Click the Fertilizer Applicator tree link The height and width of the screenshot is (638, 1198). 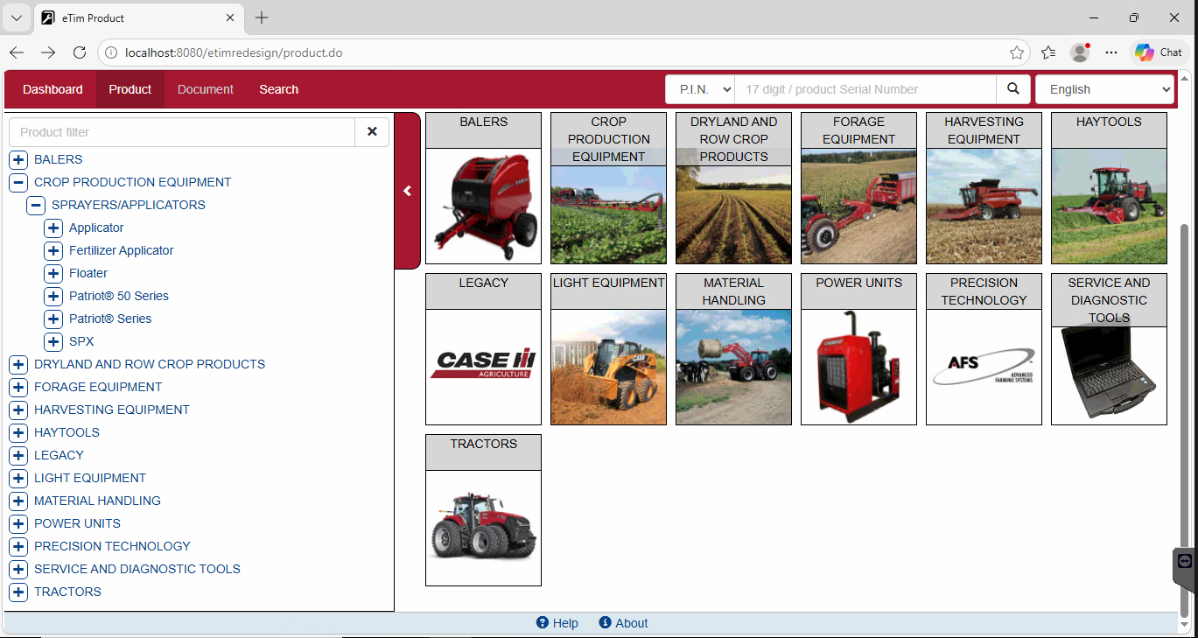(x=122, y=250)
